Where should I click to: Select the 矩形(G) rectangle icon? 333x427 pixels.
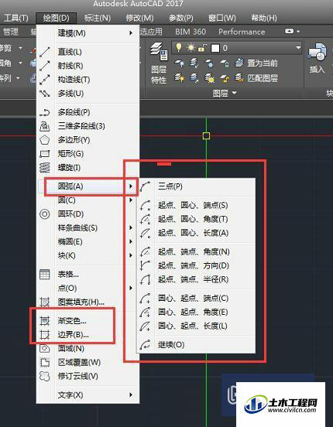click(x=44, y=154)
